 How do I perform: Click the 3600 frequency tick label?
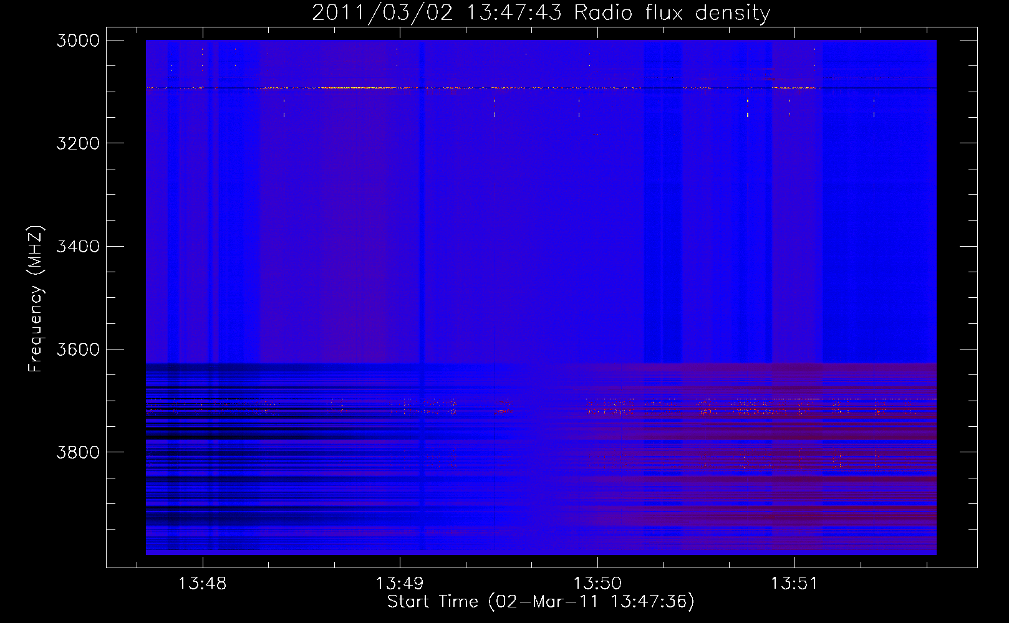tap(78, 350)
